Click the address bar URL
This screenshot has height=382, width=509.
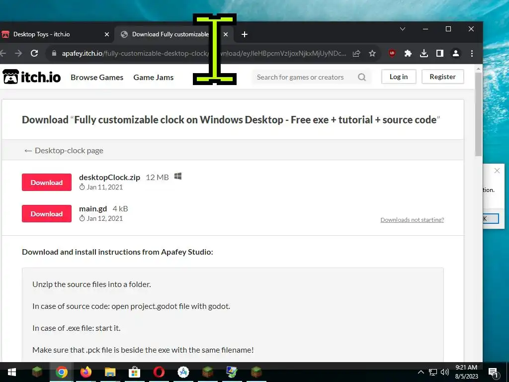204,53
